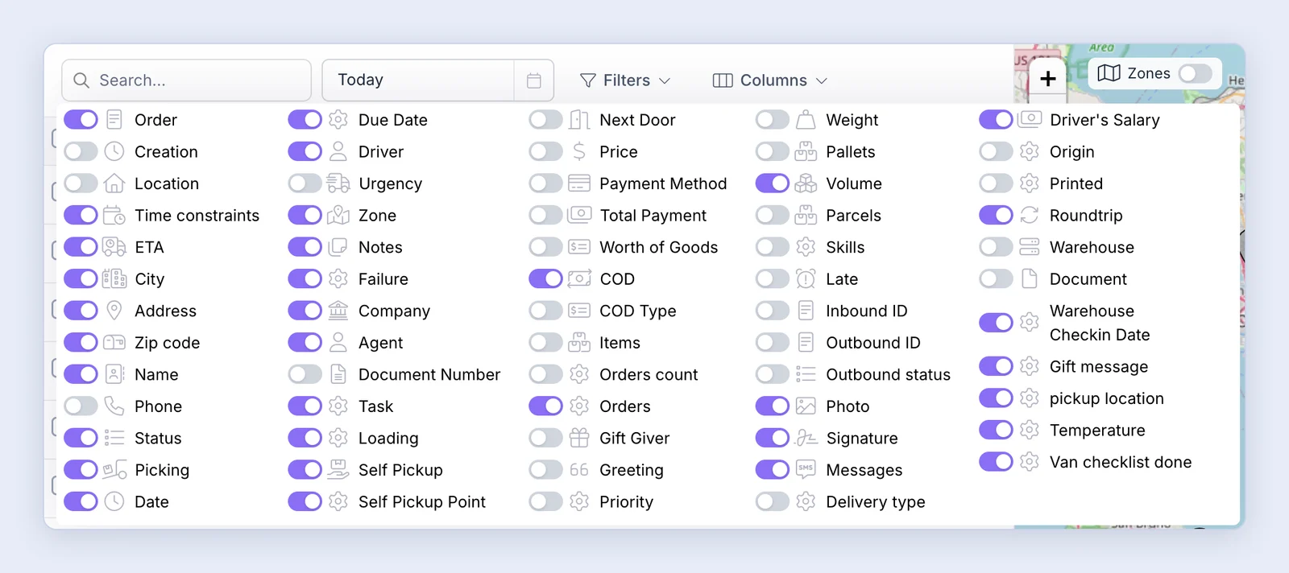This screenshot has width=1289, height=573.
Task: Click the calendar icon in the date field
Action: [533, 80]
